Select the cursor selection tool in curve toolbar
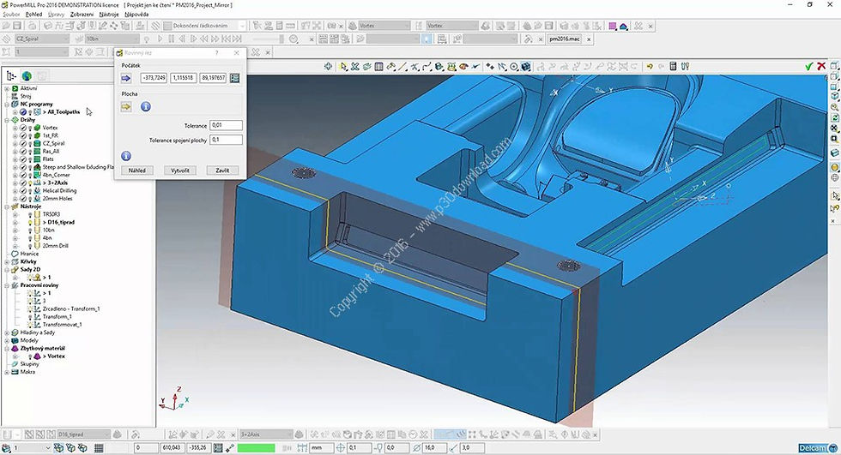 tap(343, 66)
